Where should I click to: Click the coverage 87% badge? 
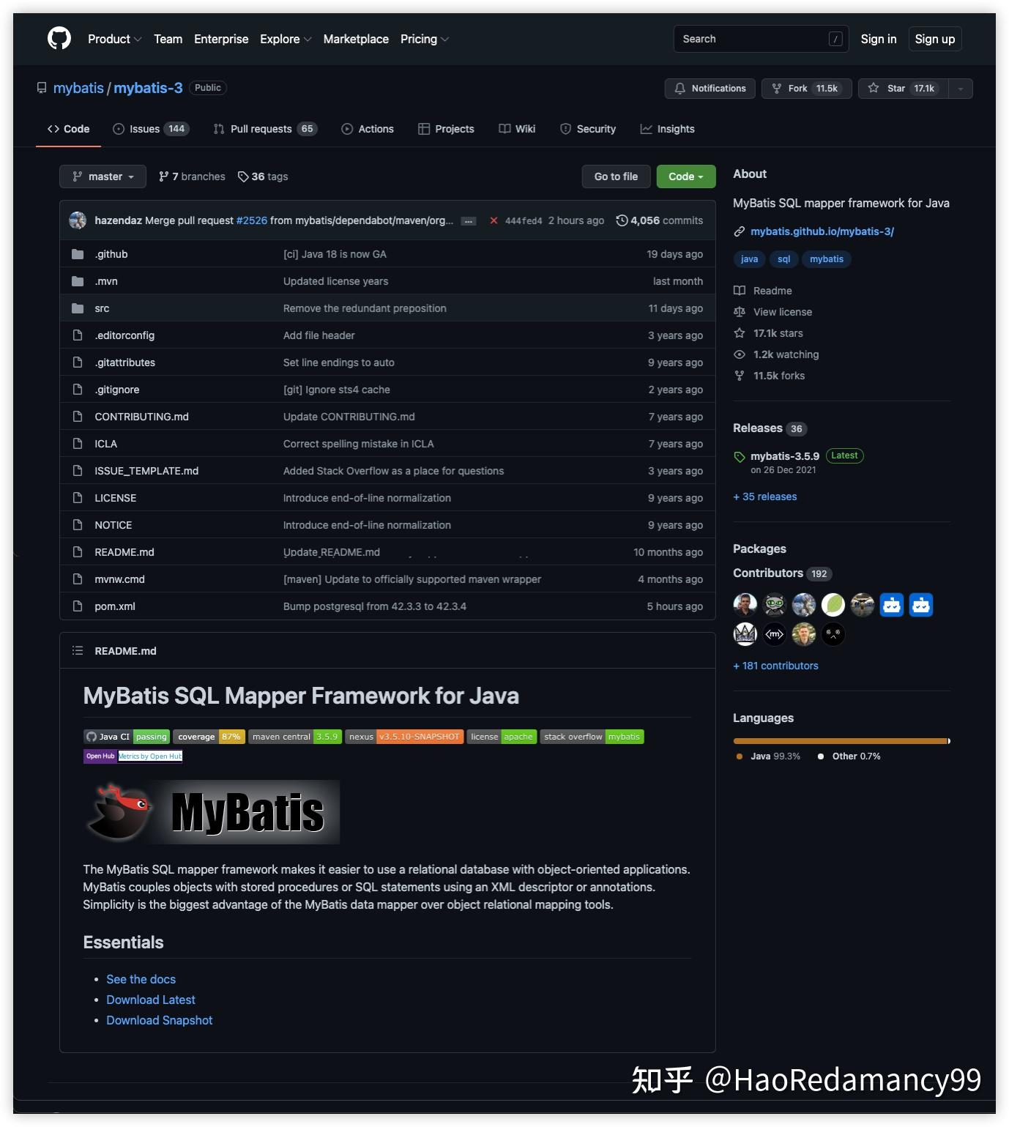click(x=209, y=737)
